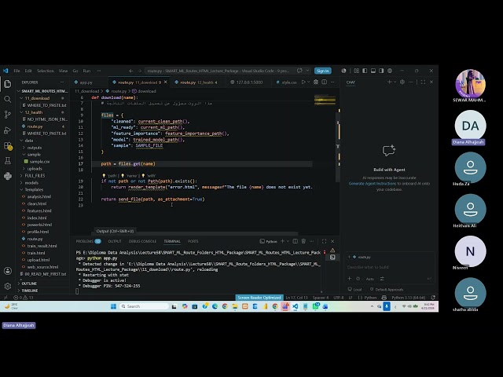This screenshot has height=377, width=503.
Task: Switch to the PROBLEMS panel tab
Action: (88, 241)
